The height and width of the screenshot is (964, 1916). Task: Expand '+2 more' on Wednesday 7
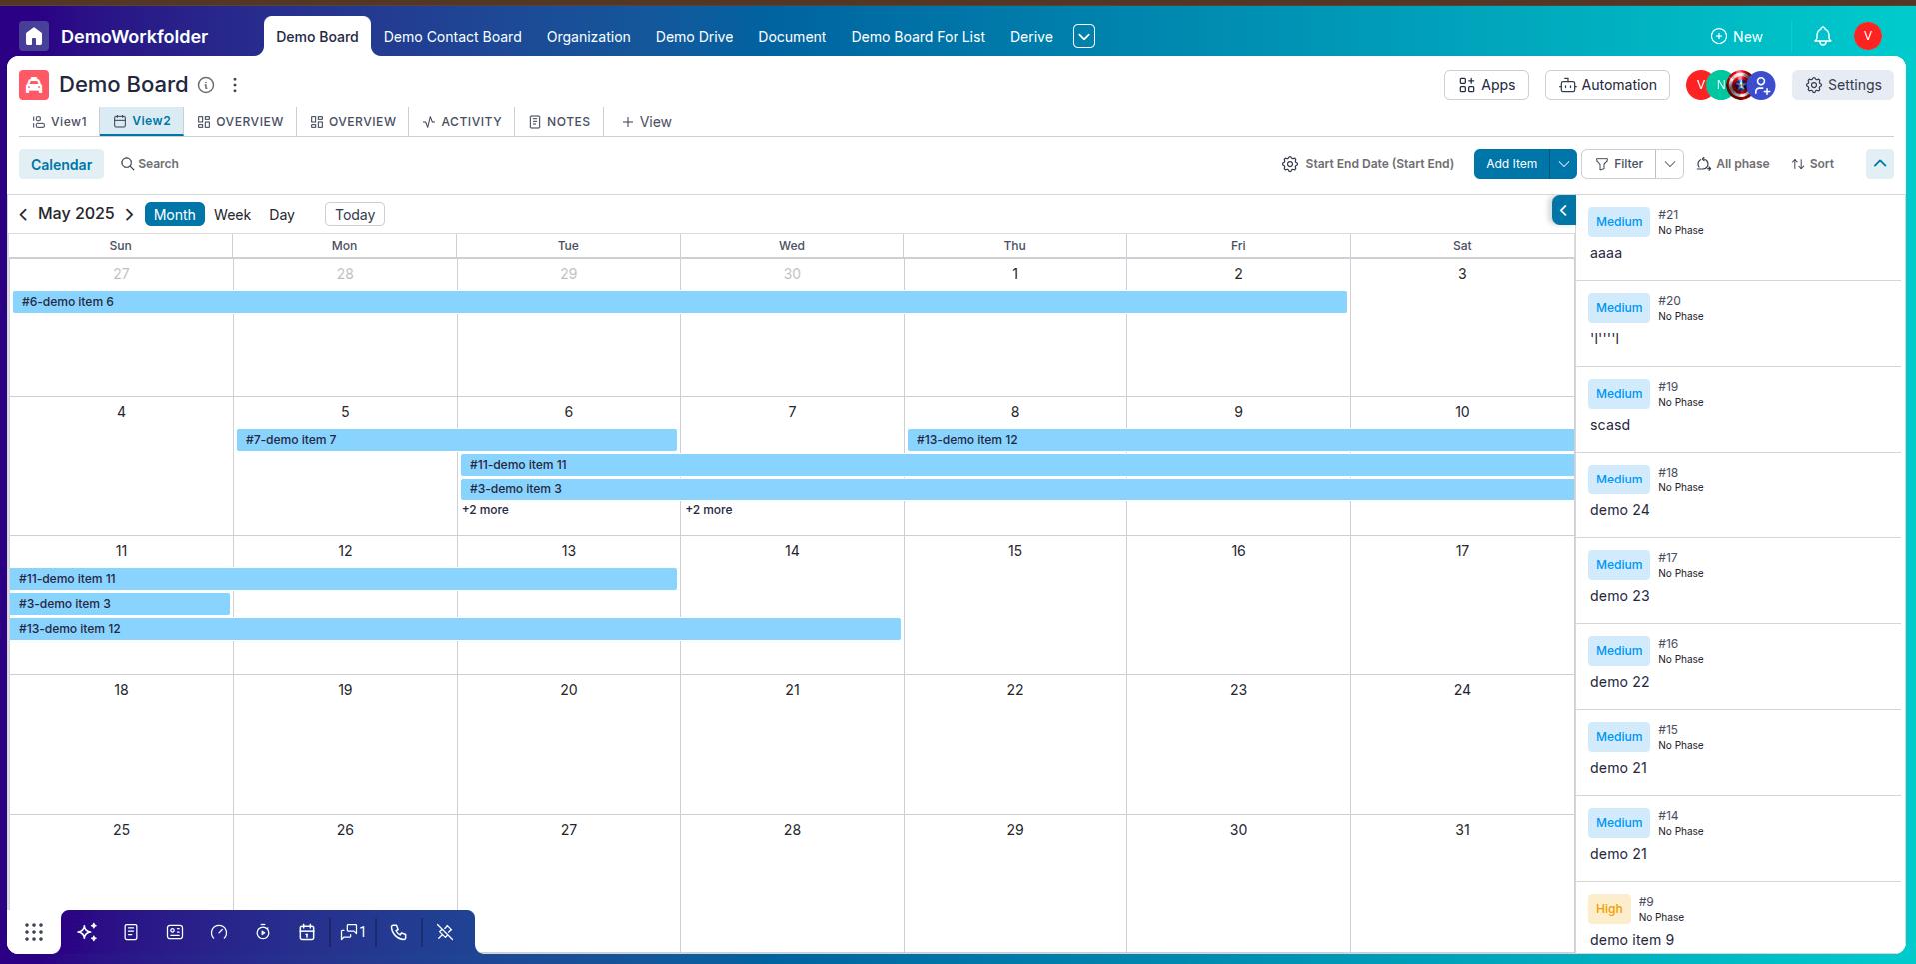click(x=709, y=510)
